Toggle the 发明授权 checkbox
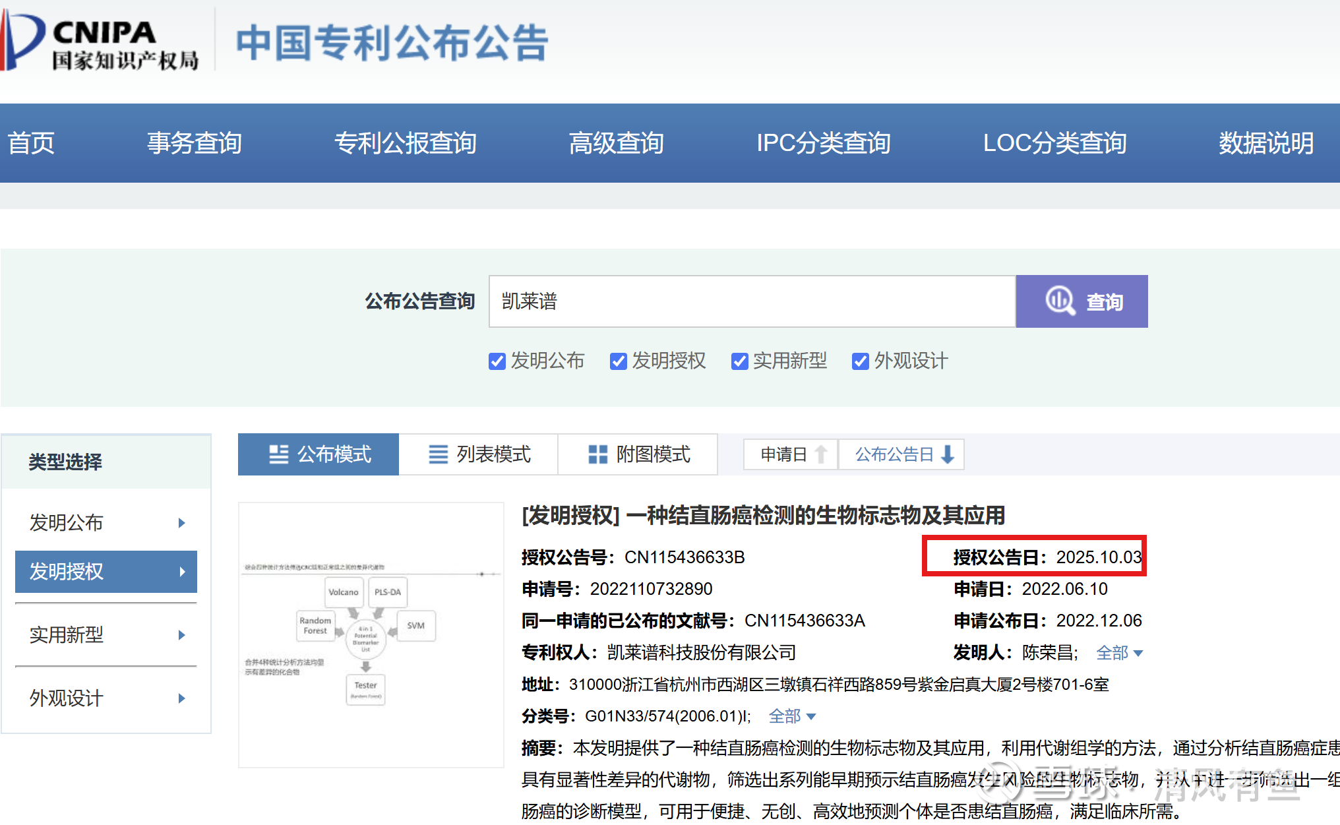1340x825 pixels. click(x=618, y=361)
